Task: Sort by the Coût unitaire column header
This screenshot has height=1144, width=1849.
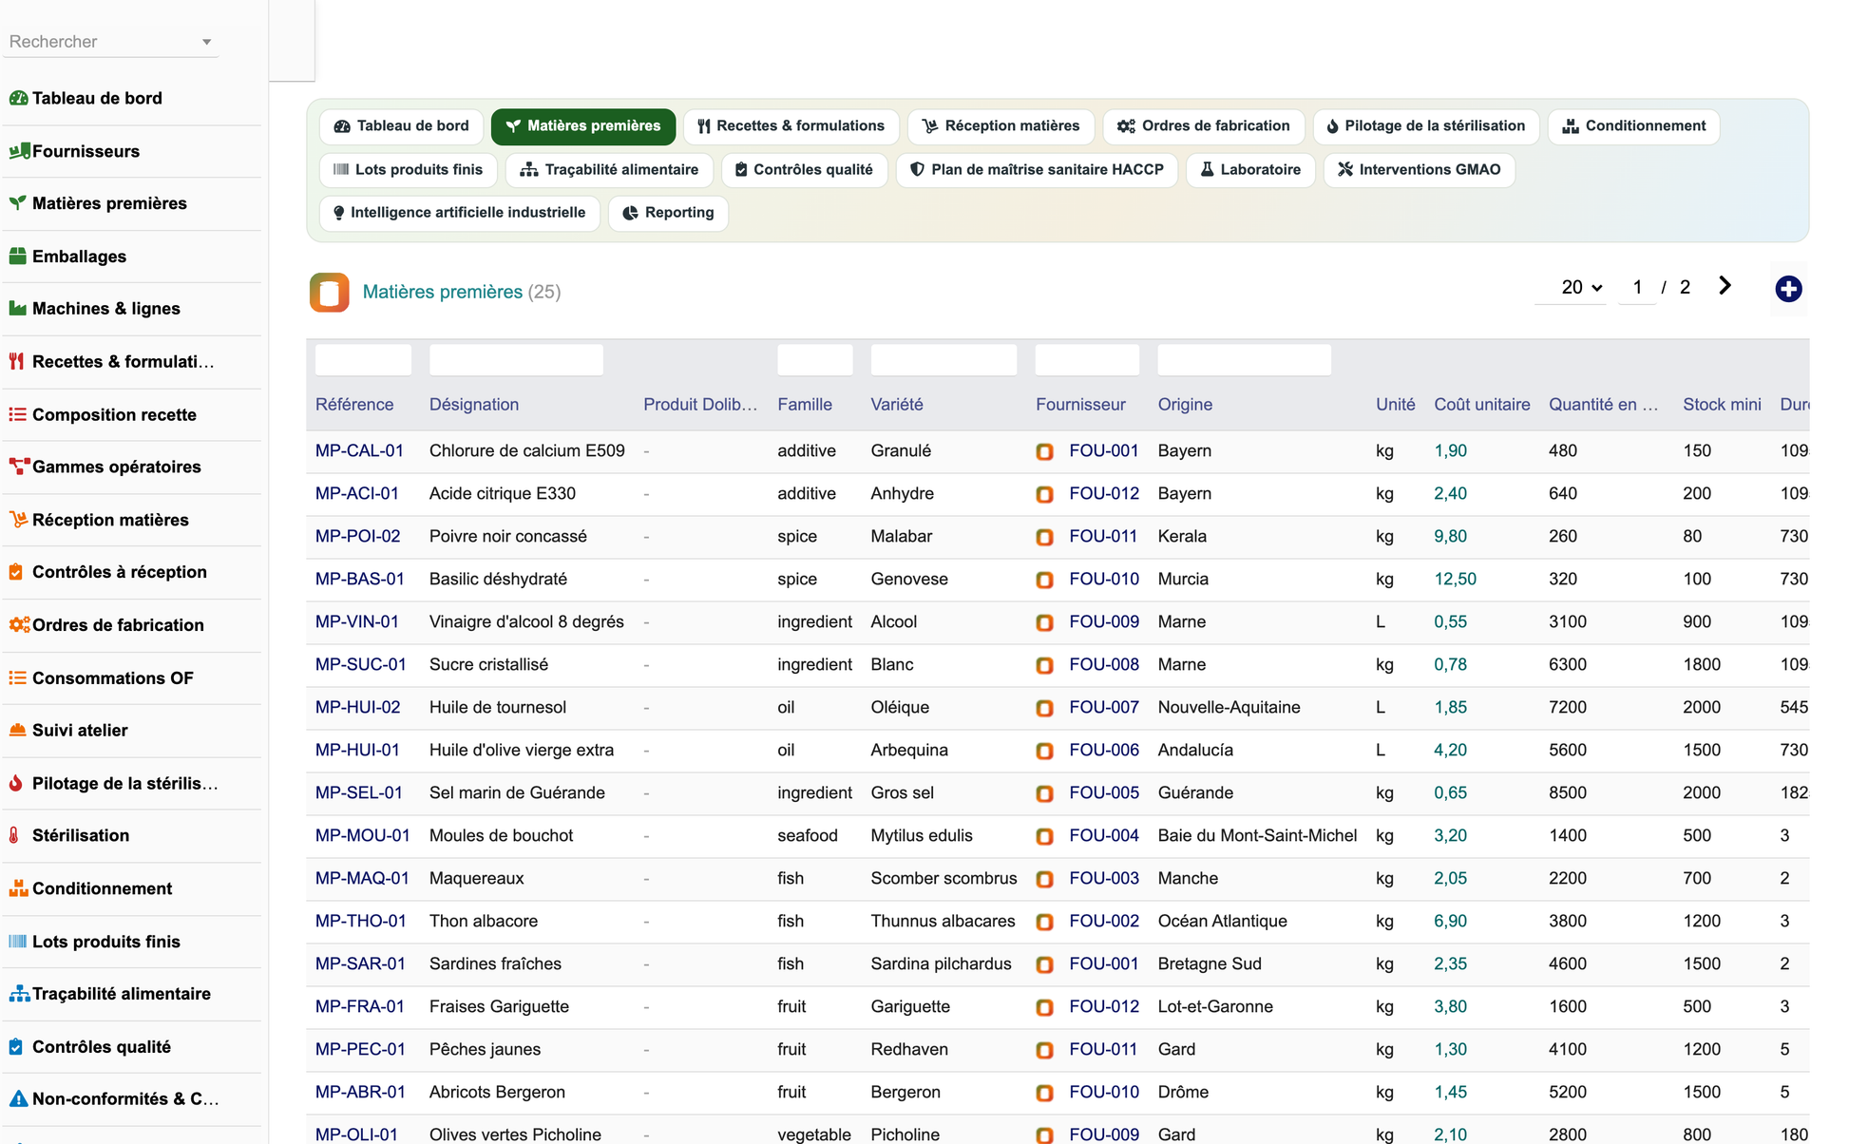Action: [x=1482, y=405]
